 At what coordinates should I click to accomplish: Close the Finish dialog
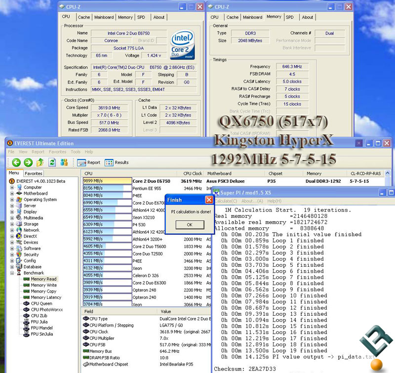pos(209,200)
